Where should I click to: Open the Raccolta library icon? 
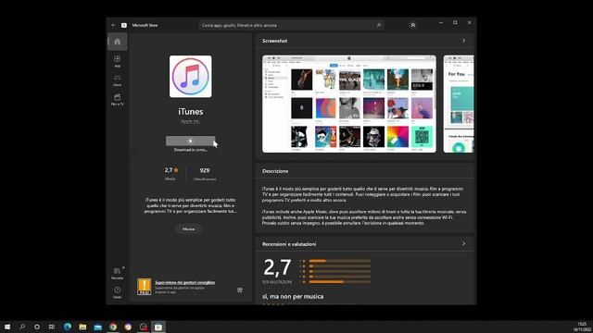(118, 273)
